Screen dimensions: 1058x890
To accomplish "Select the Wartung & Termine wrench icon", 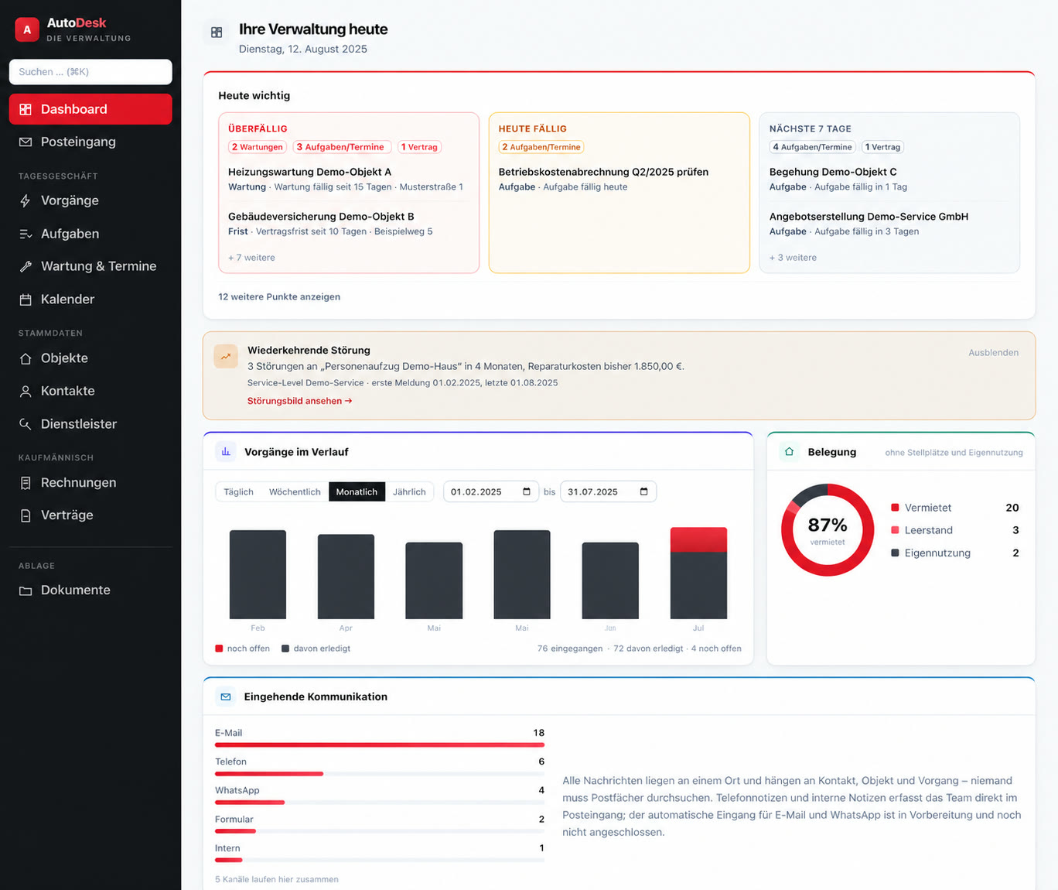I will (26, 266).
